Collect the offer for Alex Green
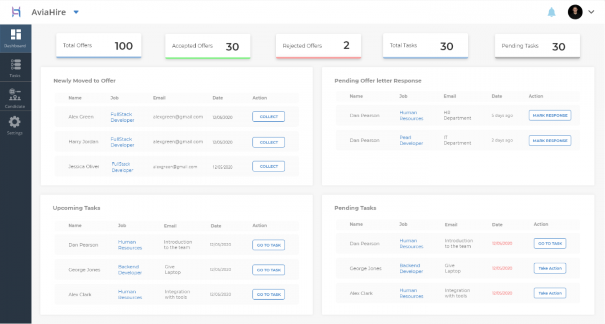Image resolution: width=605 pixels, height=324 pixels. coord(269,116)
